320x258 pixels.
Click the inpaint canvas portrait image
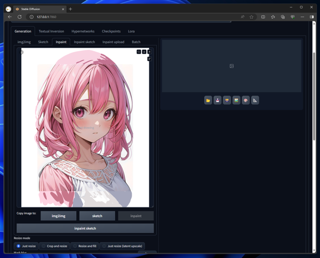pos(85,127)
